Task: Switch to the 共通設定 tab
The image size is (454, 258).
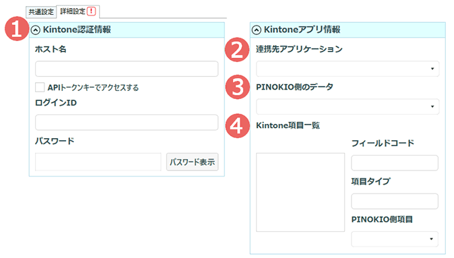Action: click(41, 12)
